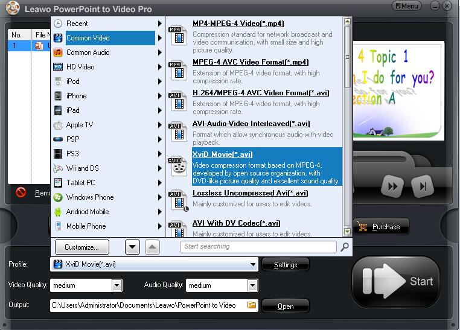Click the MP4-MPEG-4 Video format icon
This screenshot has width=460, height=330.
pyautogui.click(x=177, y=34)
